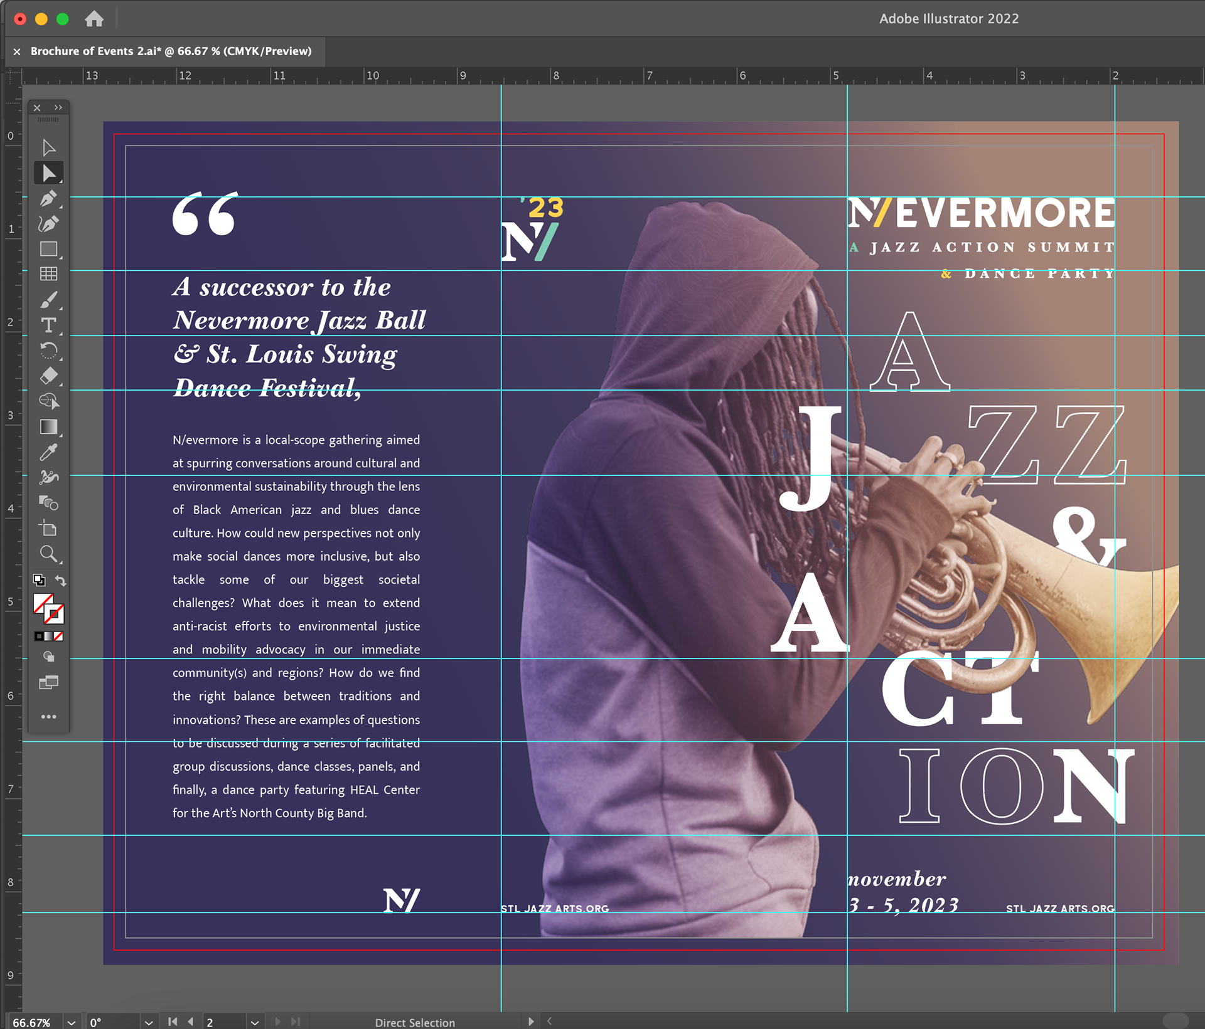Click the outlined letter A above JAZZ
The width and height of the screenshot is (1205, 1029).
pos(910,351)
